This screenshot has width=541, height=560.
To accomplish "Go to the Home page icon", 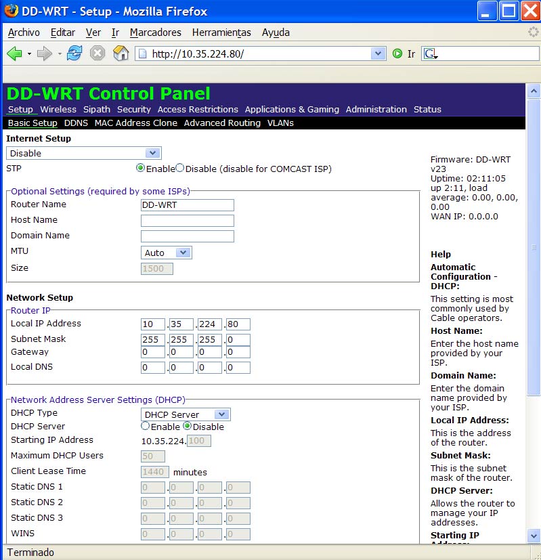I will tap(121, 54).
